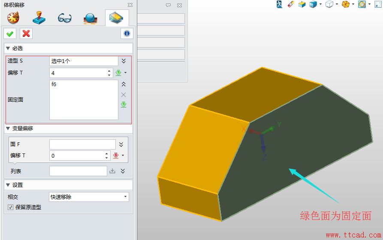Image resolution: width=383 pixels, height=240 pixels.
Task: Click the wireframe cube display icon
Action: click(x=329, y=4)
